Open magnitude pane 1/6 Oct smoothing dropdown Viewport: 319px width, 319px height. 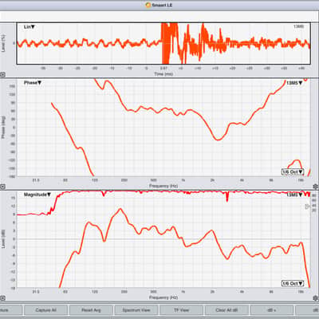pyautogui.click(x=293, y=283)
